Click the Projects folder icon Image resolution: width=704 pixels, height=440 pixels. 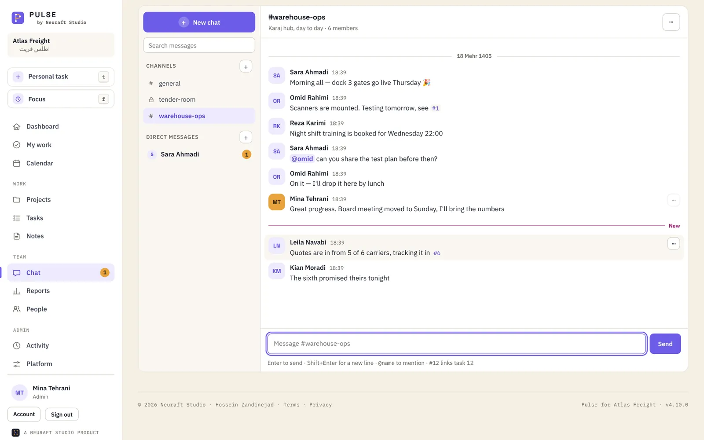17,199
